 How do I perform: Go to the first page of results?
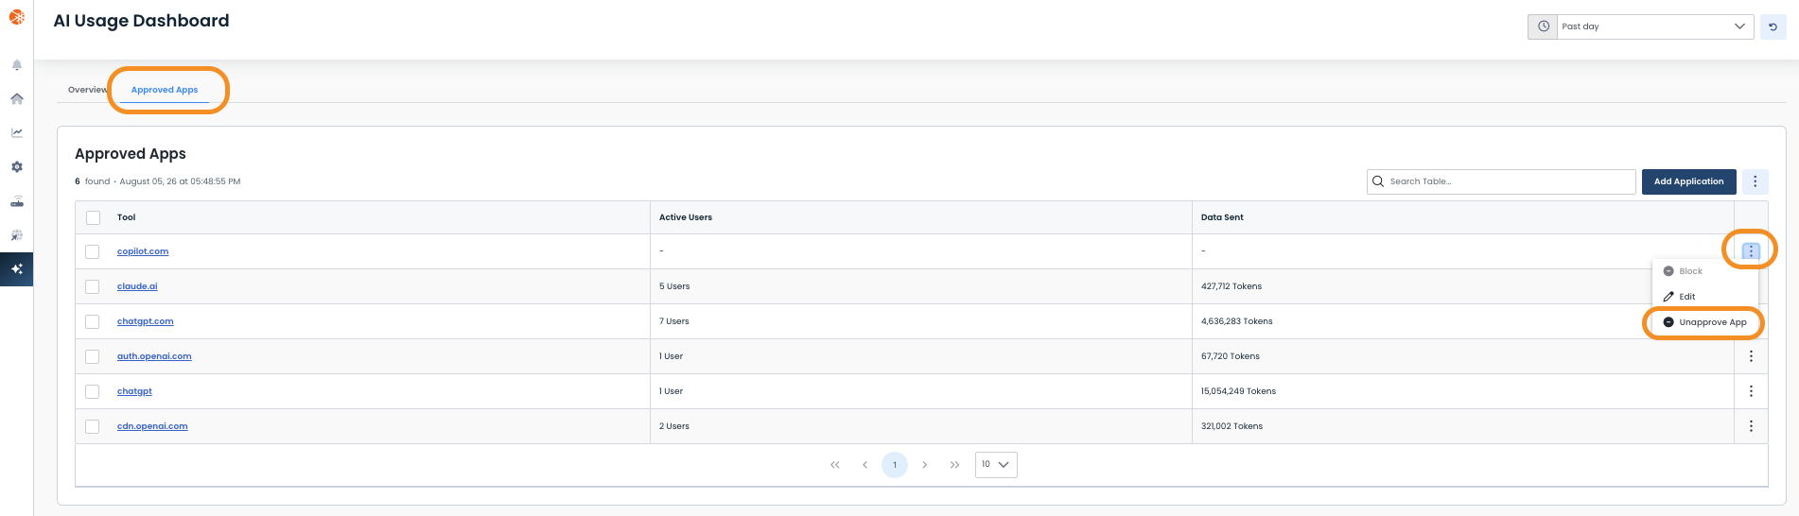(x=835, y=465)
